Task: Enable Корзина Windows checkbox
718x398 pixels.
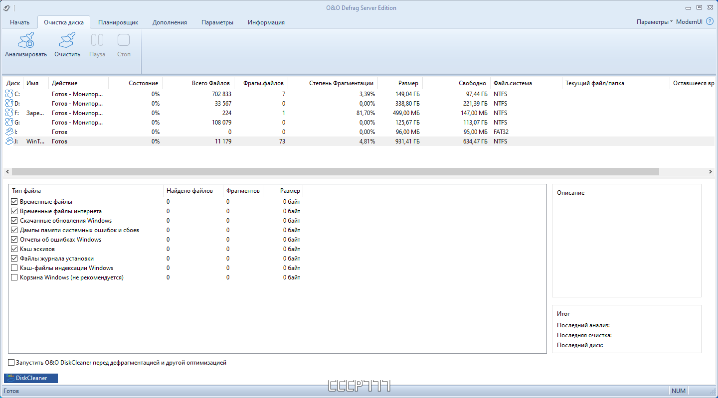Action: pyautogui.click(x=14, y=277)
